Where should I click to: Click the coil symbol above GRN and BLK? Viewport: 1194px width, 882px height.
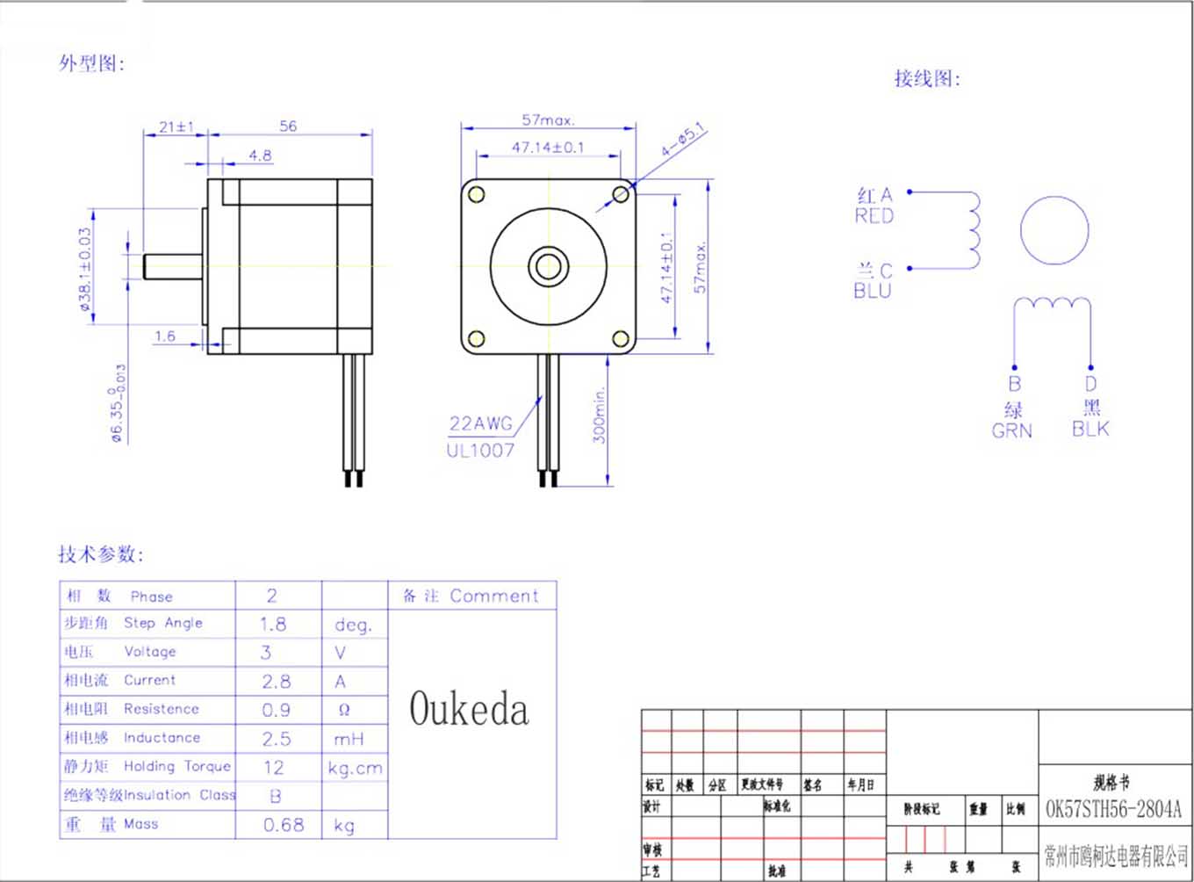tap(1052, 304)
